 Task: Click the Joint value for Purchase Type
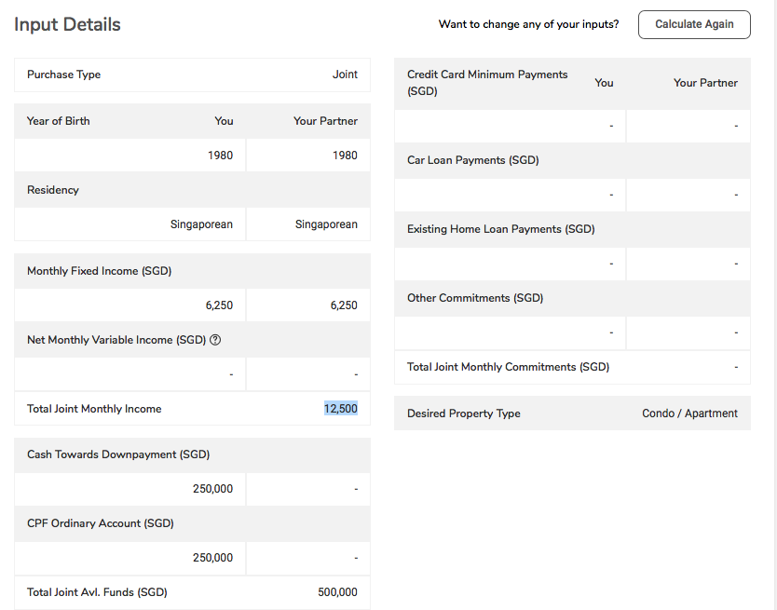pos(345,75)
